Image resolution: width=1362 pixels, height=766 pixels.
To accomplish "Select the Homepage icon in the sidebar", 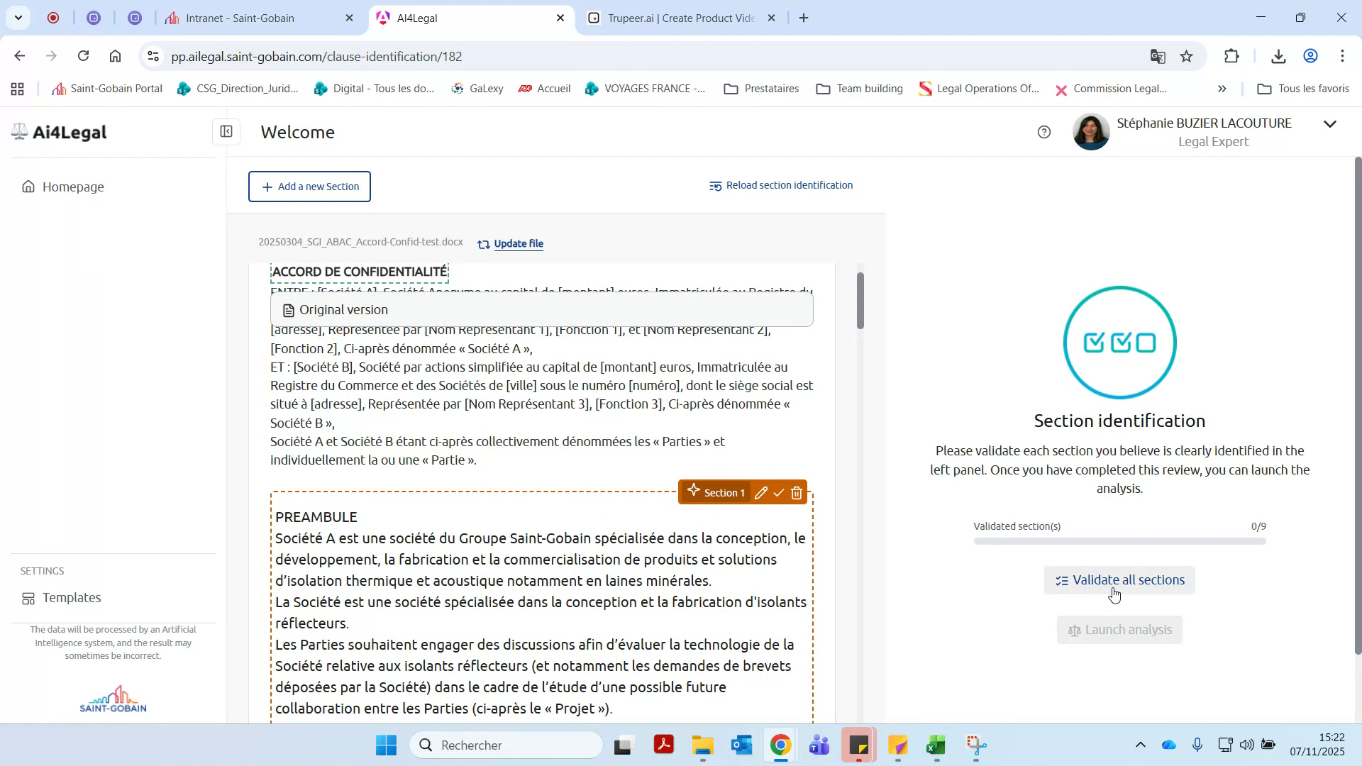I will pos(27,187).
